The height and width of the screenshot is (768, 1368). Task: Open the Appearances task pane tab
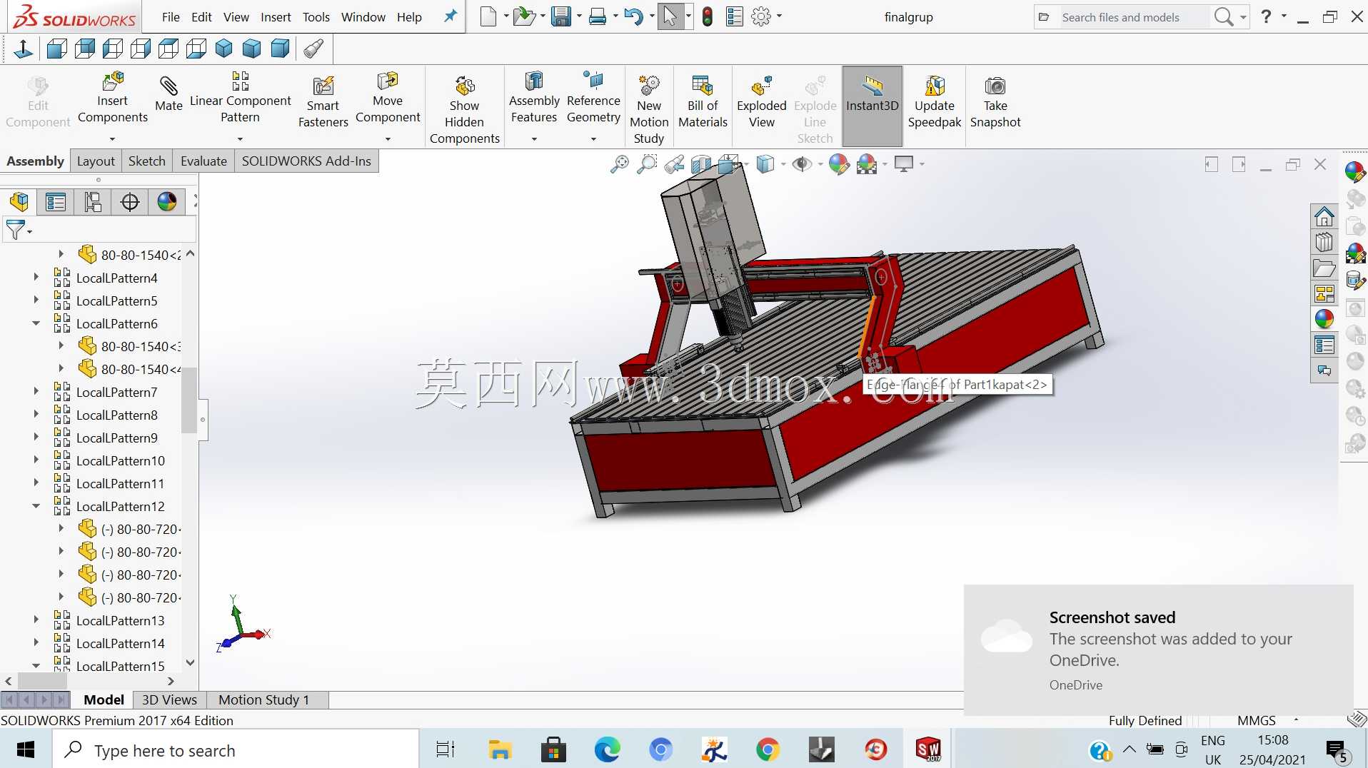tap(1324, 319)
